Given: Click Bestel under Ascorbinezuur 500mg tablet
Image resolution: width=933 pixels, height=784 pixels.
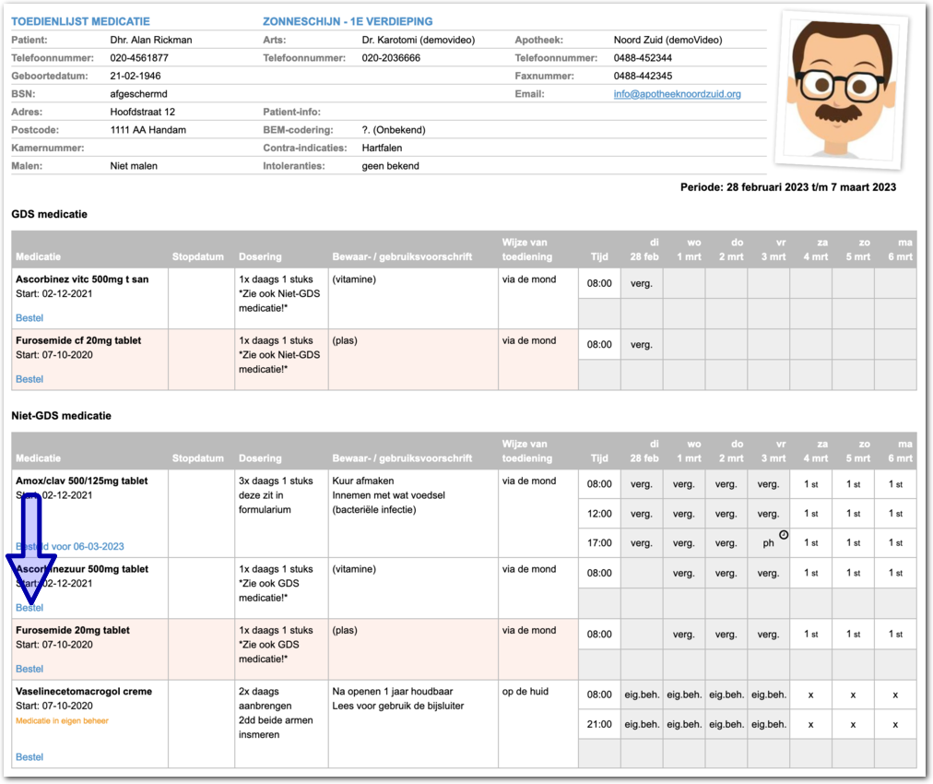Looking at the screenshot, I should point(30,608).
